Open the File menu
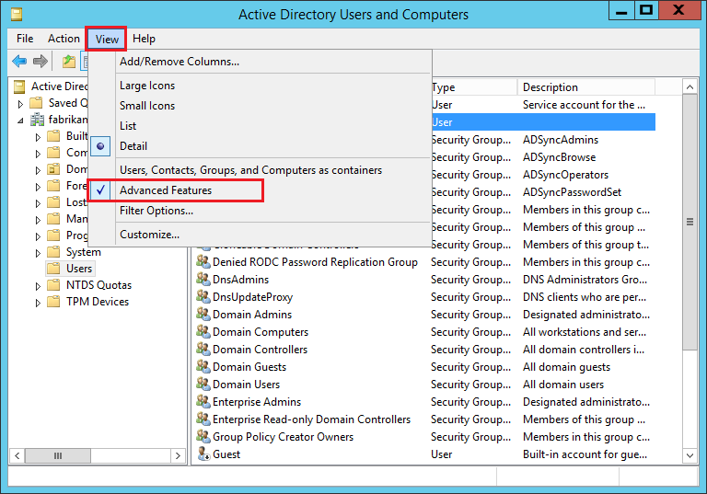The width and height of the screenshot is (707, 494). click(x=25, y=39)
